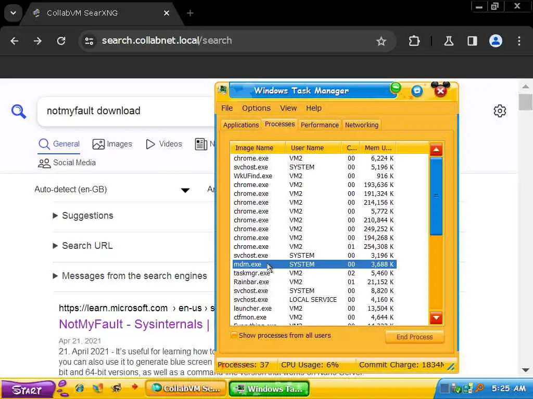Open the View menu in Task Manager
The width and height of the screenshot is (533, 399).
[x=288, y=108]
